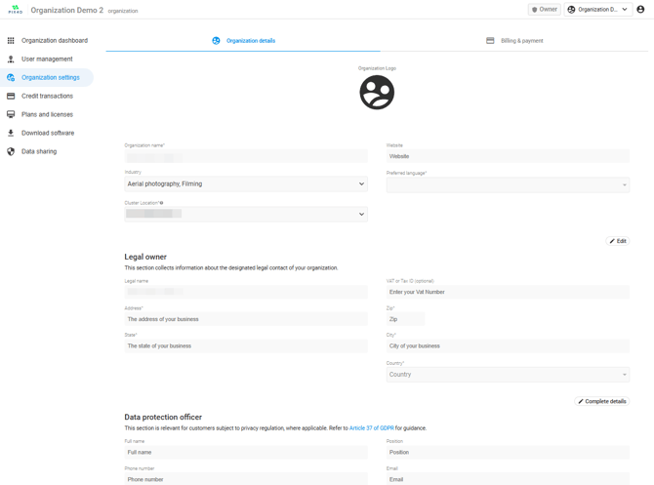The width and height of the screenshot is (654, 485).
Task: Click the shield icon on Owner badge
Action: 534,9
